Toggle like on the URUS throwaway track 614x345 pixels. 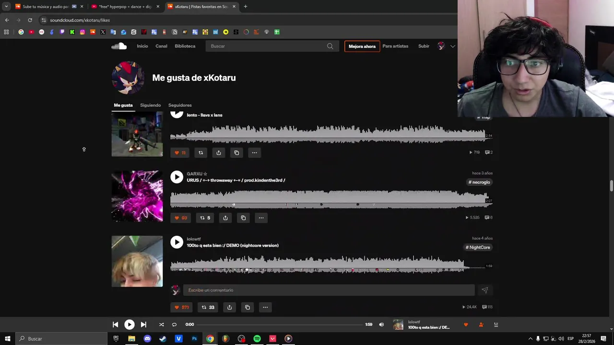[181, 218]
